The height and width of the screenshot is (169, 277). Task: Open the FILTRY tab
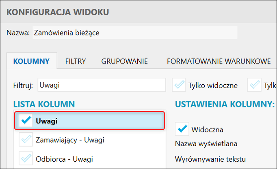[x=76, y=61]
